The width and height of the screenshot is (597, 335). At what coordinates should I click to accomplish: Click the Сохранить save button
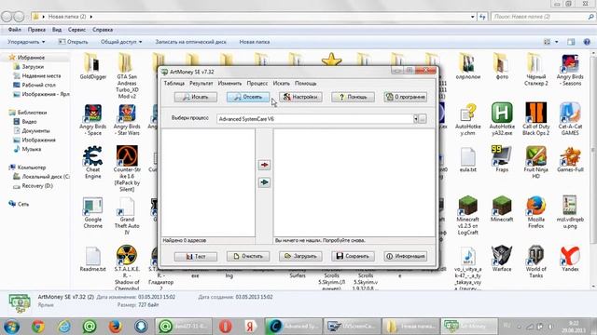point(353,256)
